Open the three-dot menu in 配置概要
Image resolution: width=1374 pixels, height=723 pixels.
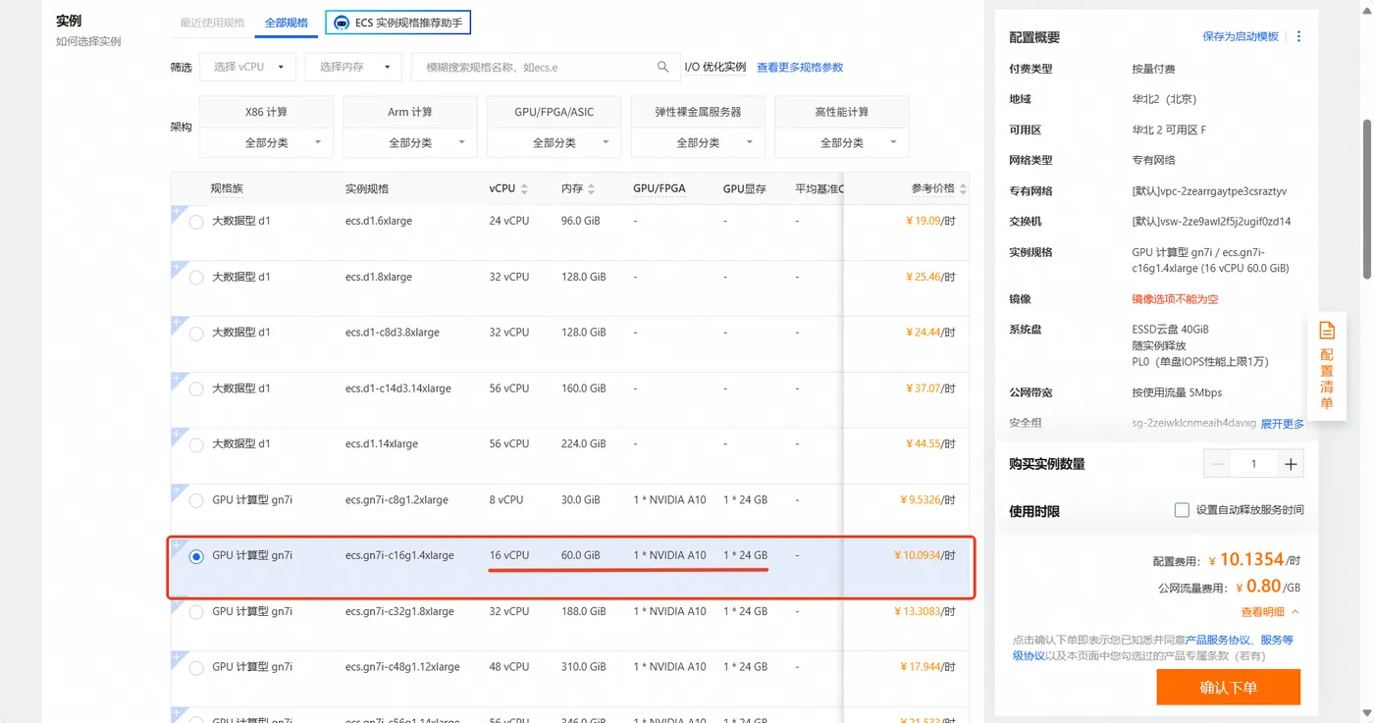(1298, 36)
